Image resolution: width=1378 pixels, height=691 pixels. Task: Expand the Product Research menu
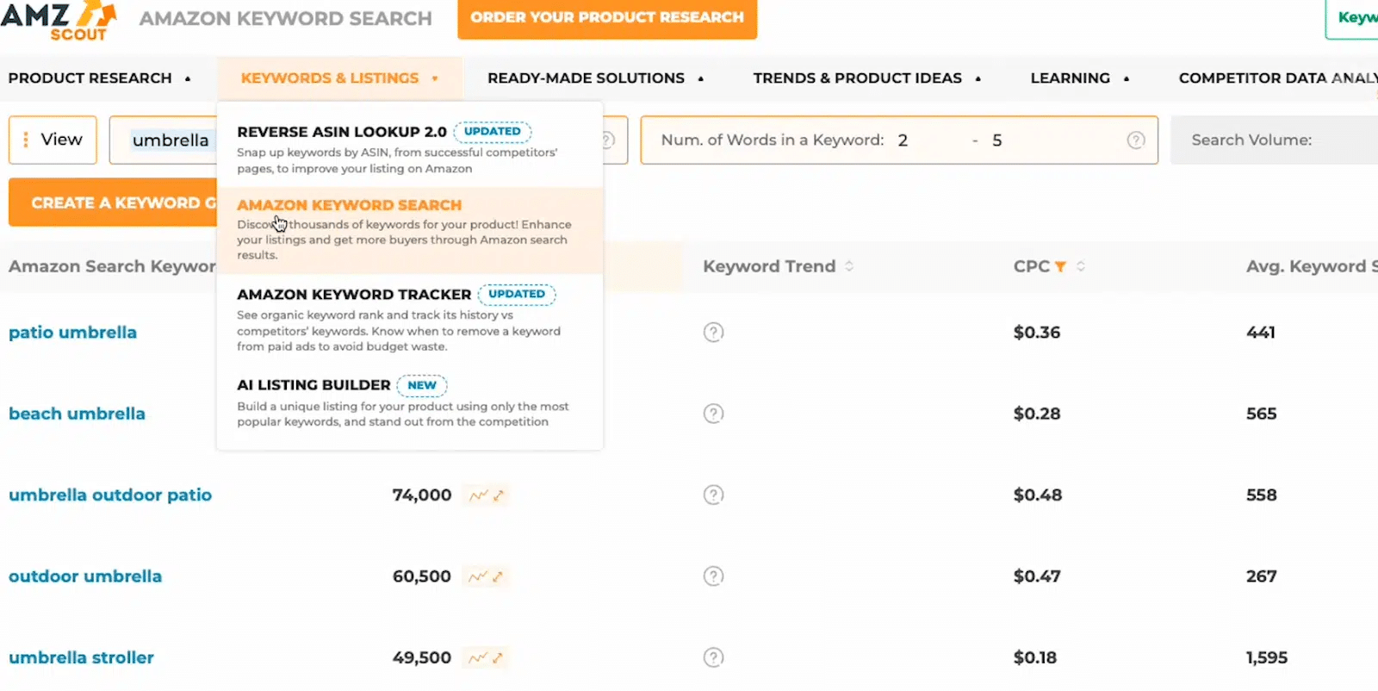click(x=99, y=78)
